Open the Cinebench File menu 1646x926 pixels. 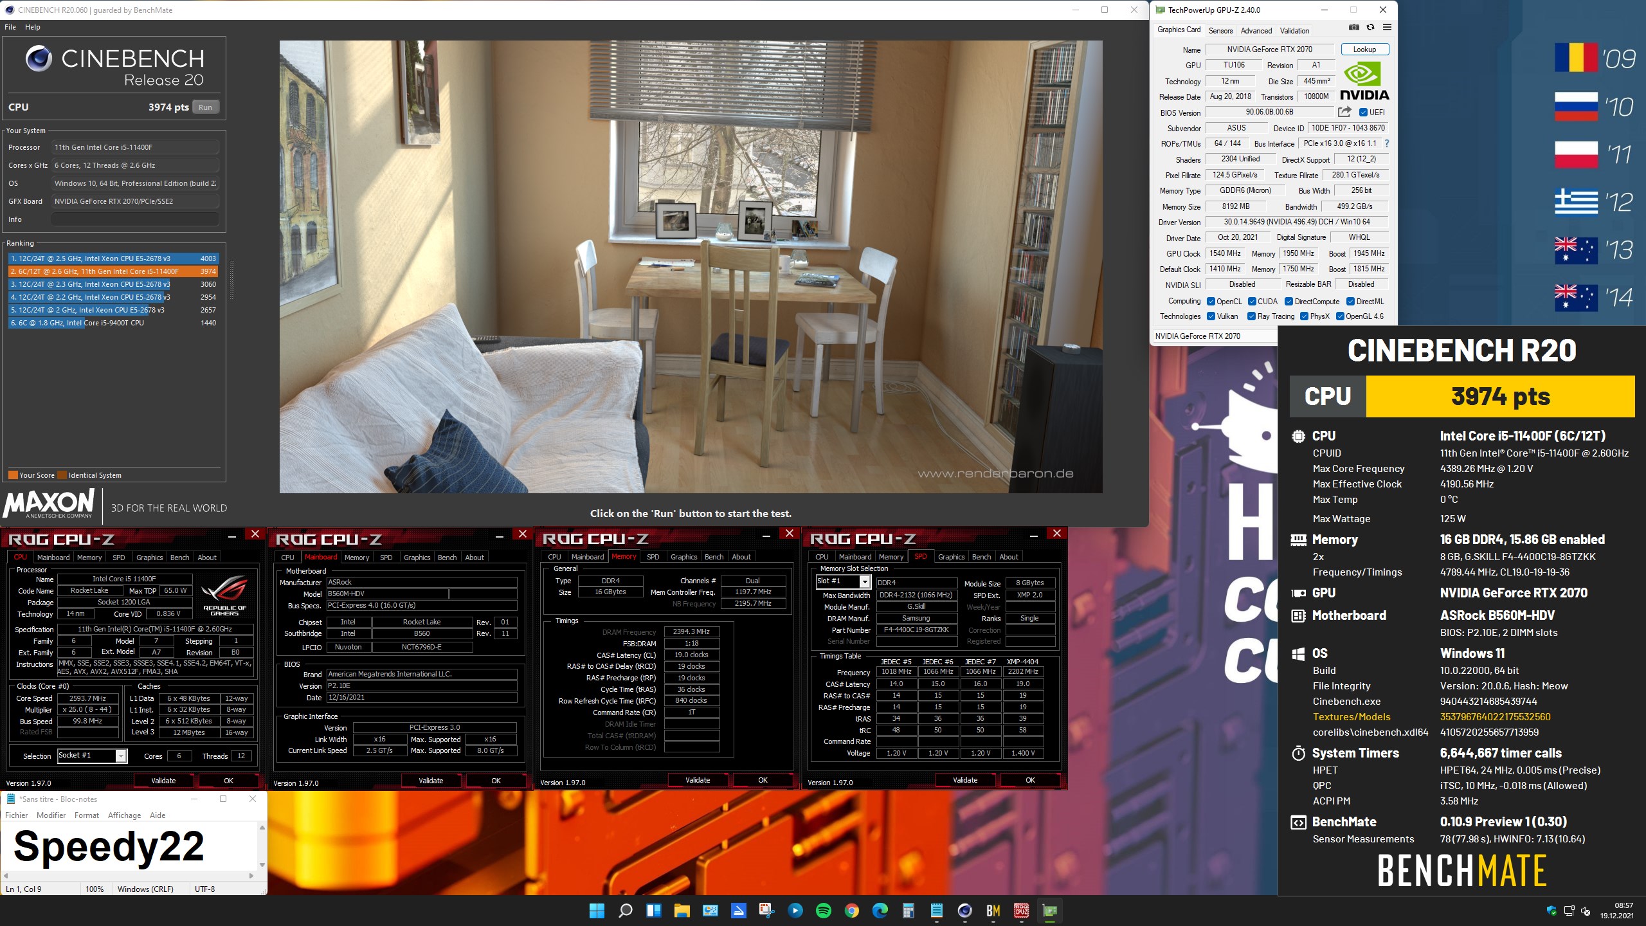coord(10,27)
